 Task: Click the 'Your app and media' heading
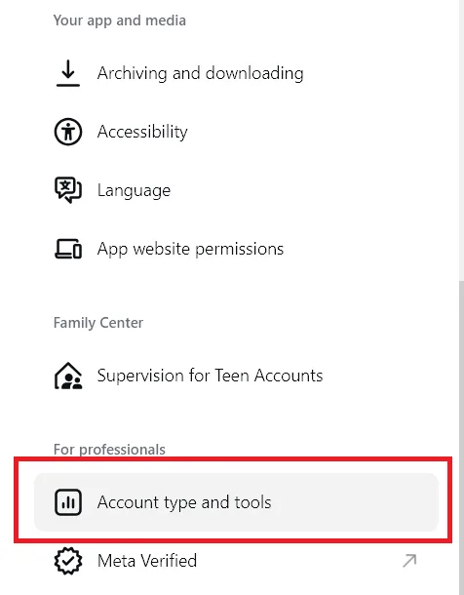[x=120, y=20]
